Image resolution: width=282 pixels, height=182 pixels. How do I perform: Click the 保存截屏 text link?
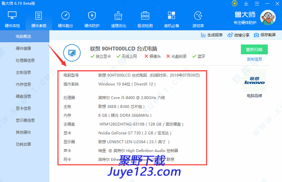[268, 35]
